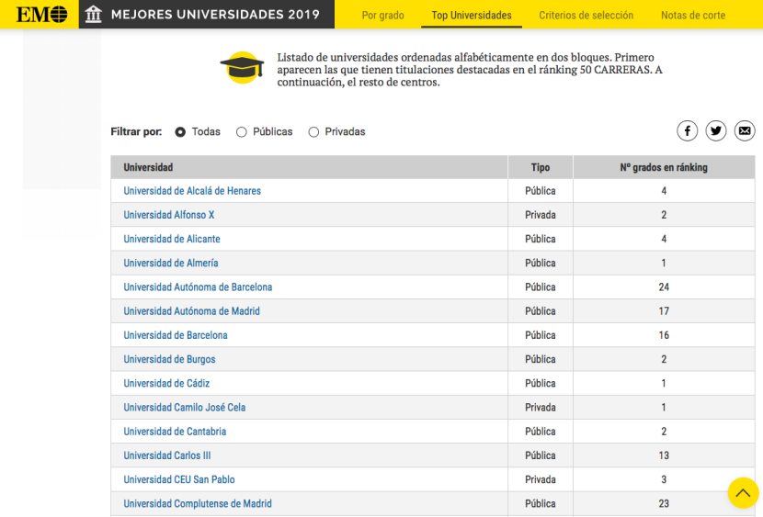Image resolution: width=763 pixels, height=517 pixels.
Task: Click the value 23 for Complutense de Madrid
Action: point(664,504)
